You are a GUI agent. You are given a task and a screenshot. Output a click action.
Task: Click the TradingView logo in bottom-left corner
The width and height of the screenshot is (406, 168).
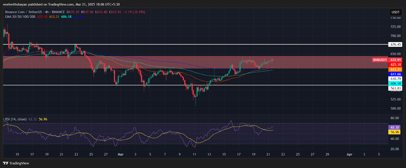point(16,163)
